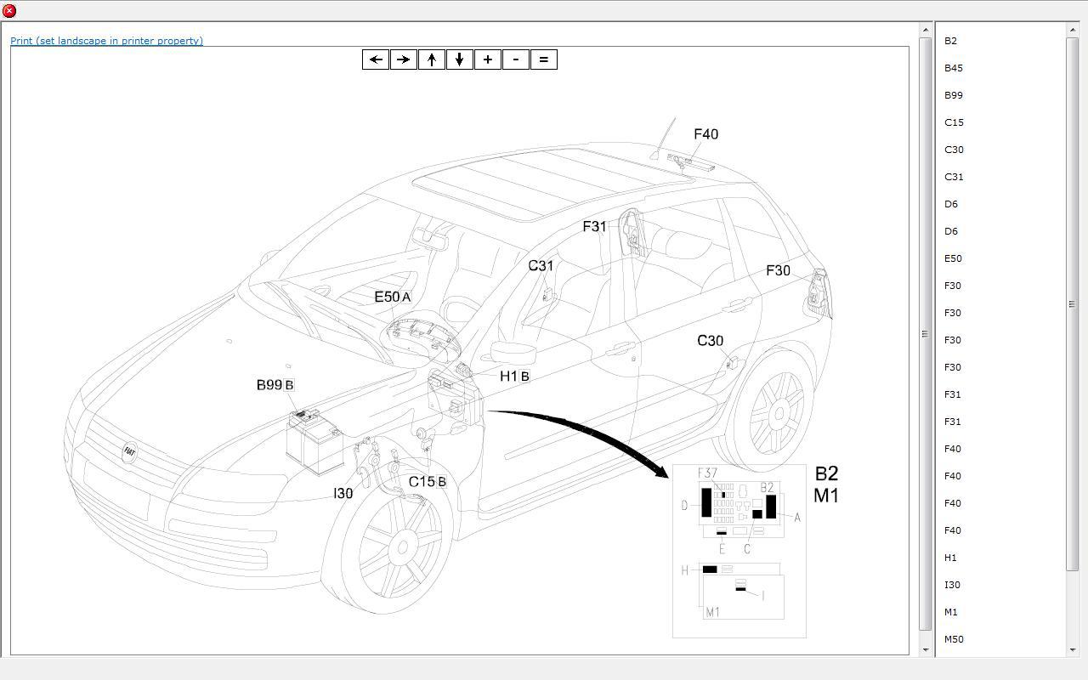Open E50 from the component list
This screenshot has height=680, width=1088.
(x=953, y=258)
